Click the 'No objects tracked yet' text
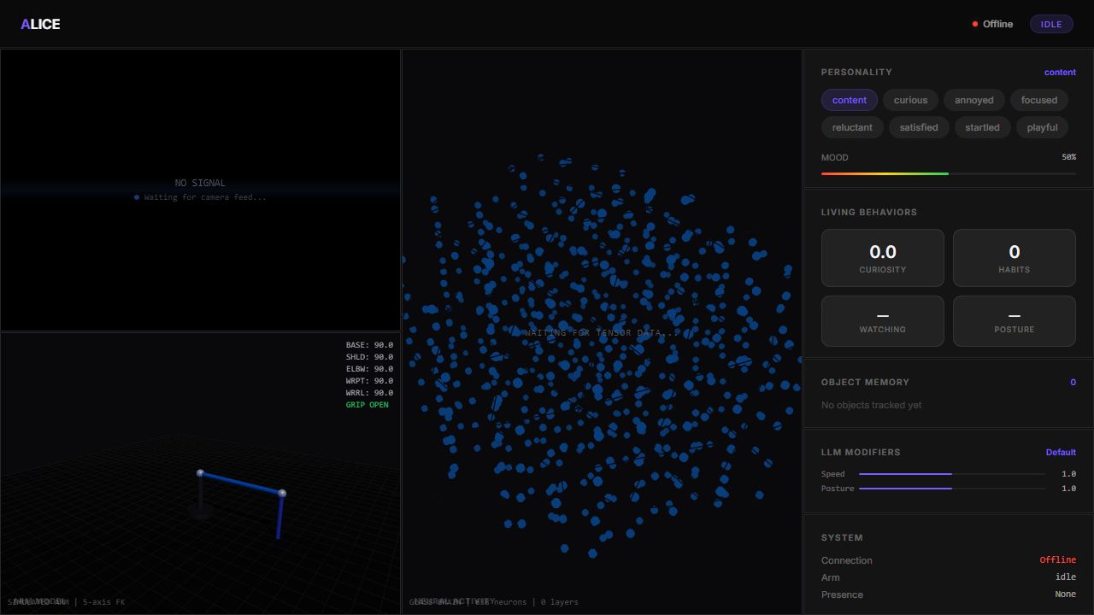 pos(871,405)
